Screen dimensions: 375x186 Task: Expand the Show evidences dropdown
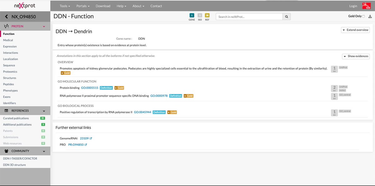(356, 56)
